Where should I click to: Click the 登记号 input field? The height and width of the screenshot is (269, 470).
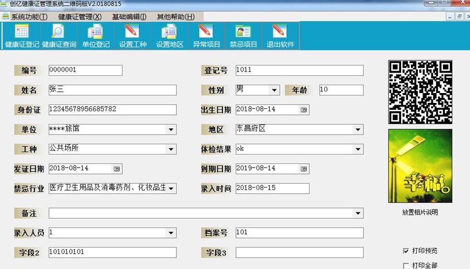coord(299,70)
